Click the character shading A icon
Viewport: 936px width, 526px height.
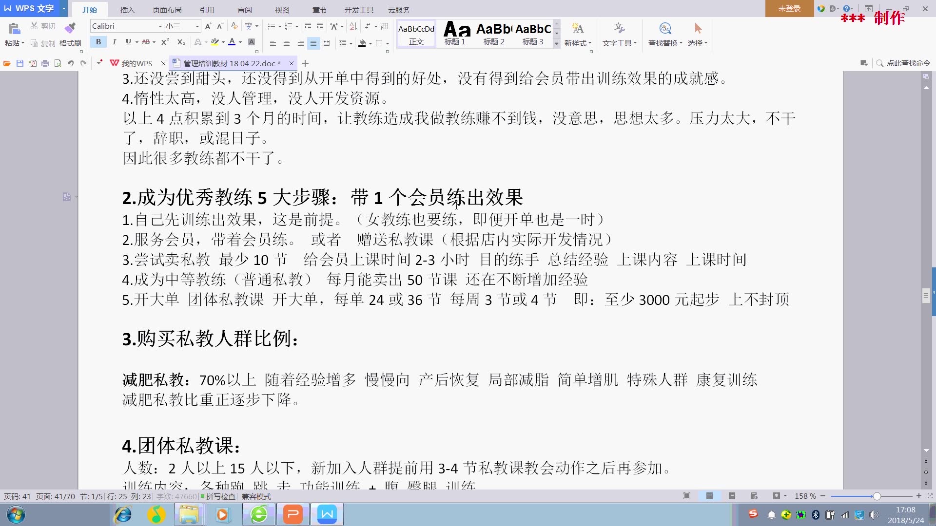pyautogui.click(x=252, y=42)
